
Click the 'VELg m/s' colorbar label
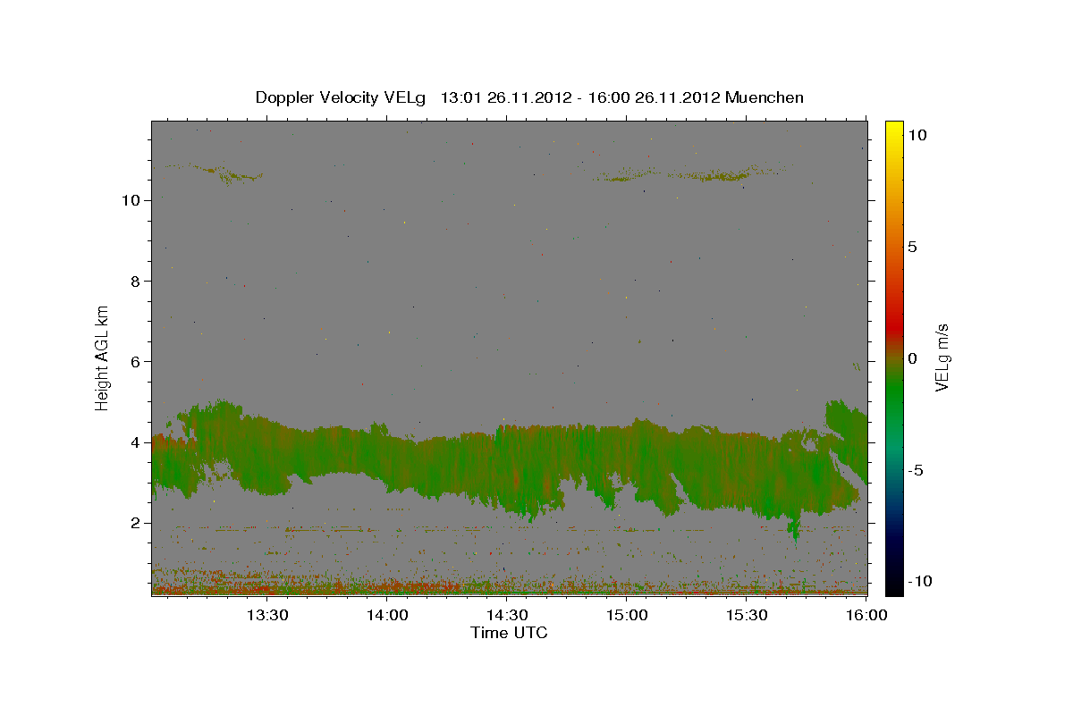(942, 357)
